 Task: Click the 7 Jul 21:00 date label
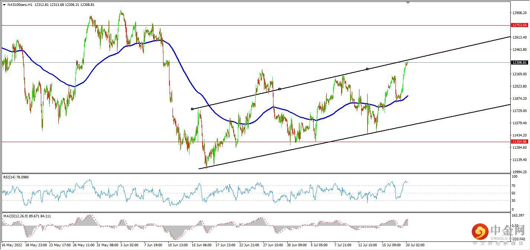tap(342, 245)
